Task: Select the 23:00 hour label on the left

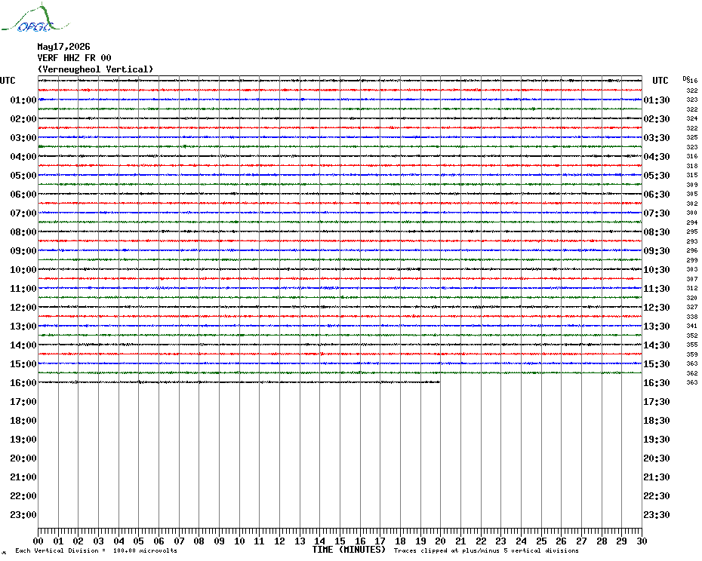Action: point(23,514)
